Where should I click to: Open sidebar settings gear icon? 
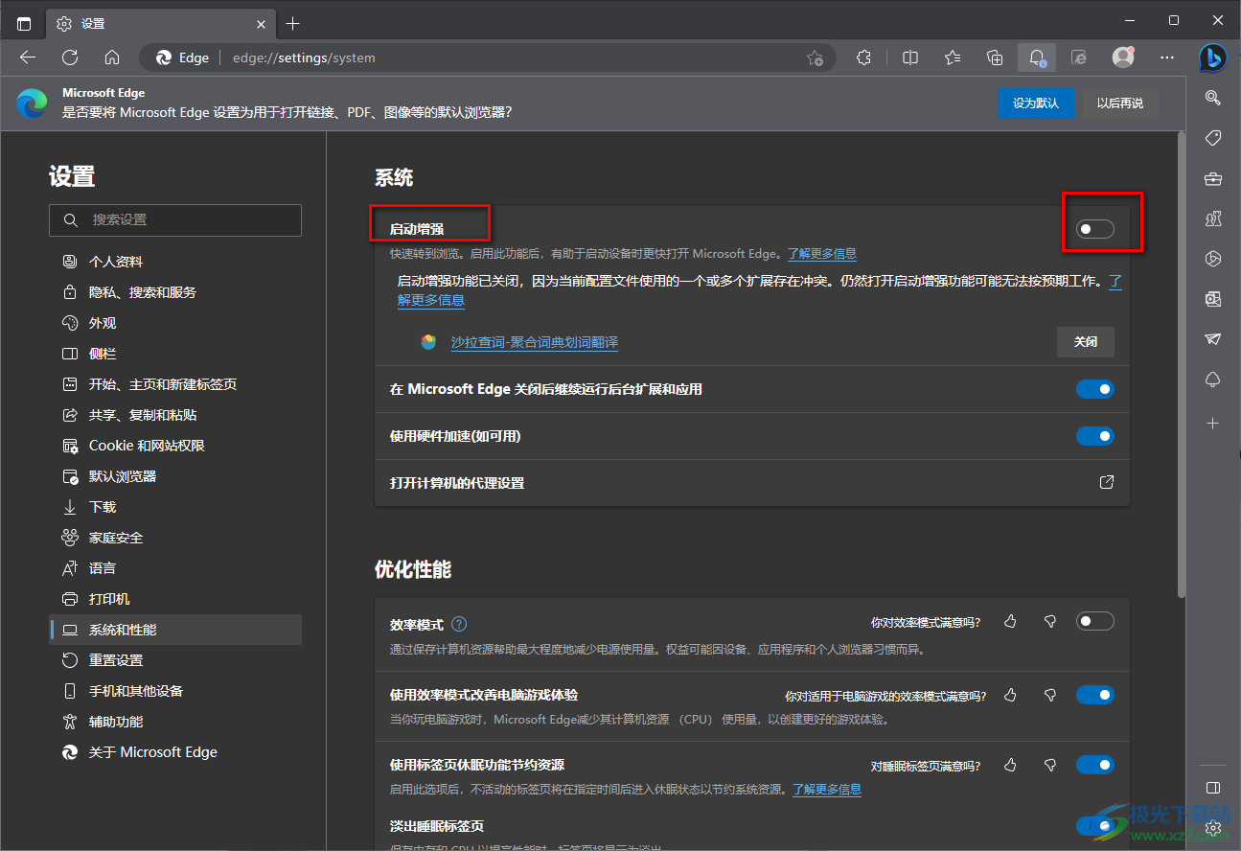1213,827
